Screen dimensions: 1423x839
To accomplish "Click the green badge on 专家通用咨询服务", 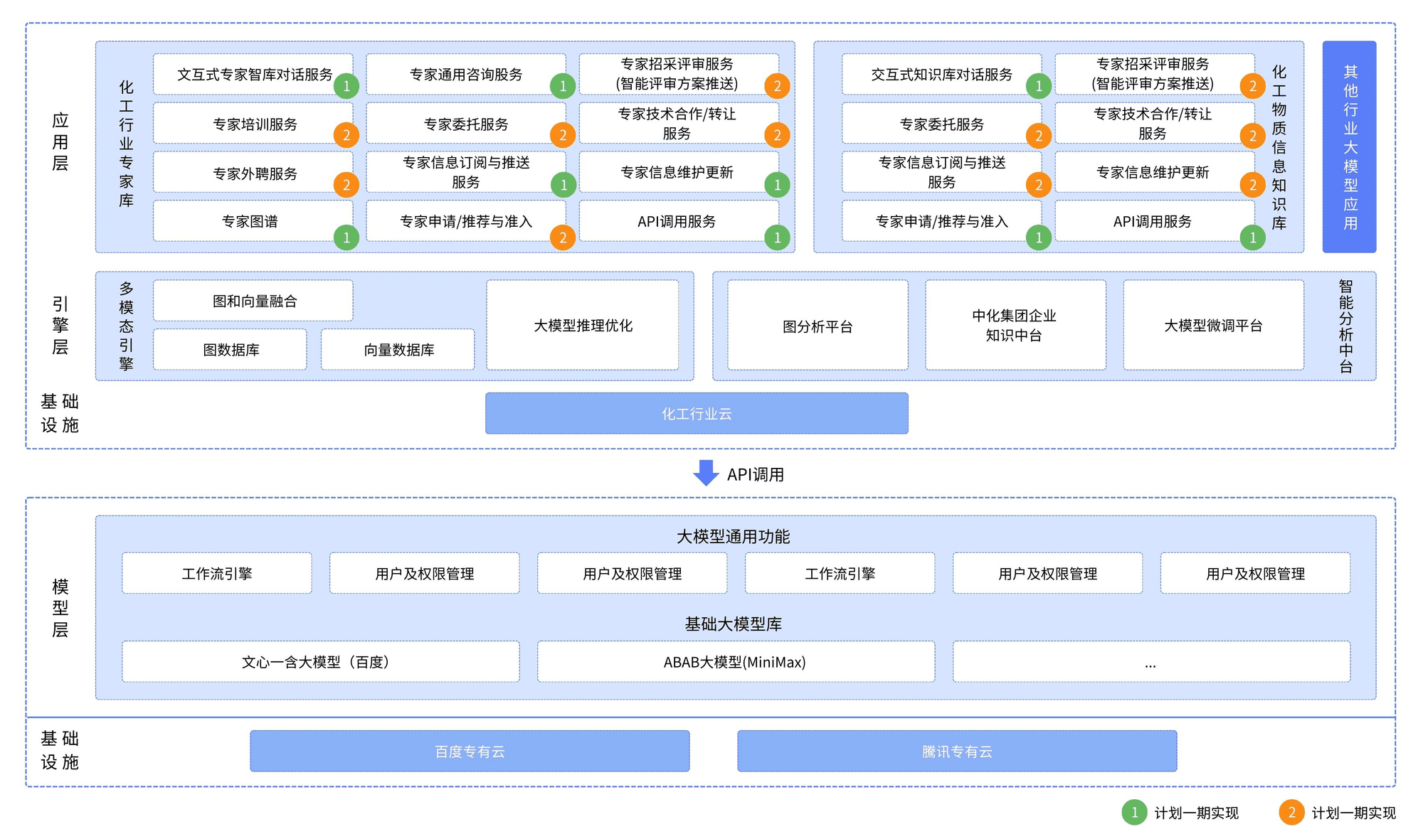I will [x=563, y=86].
